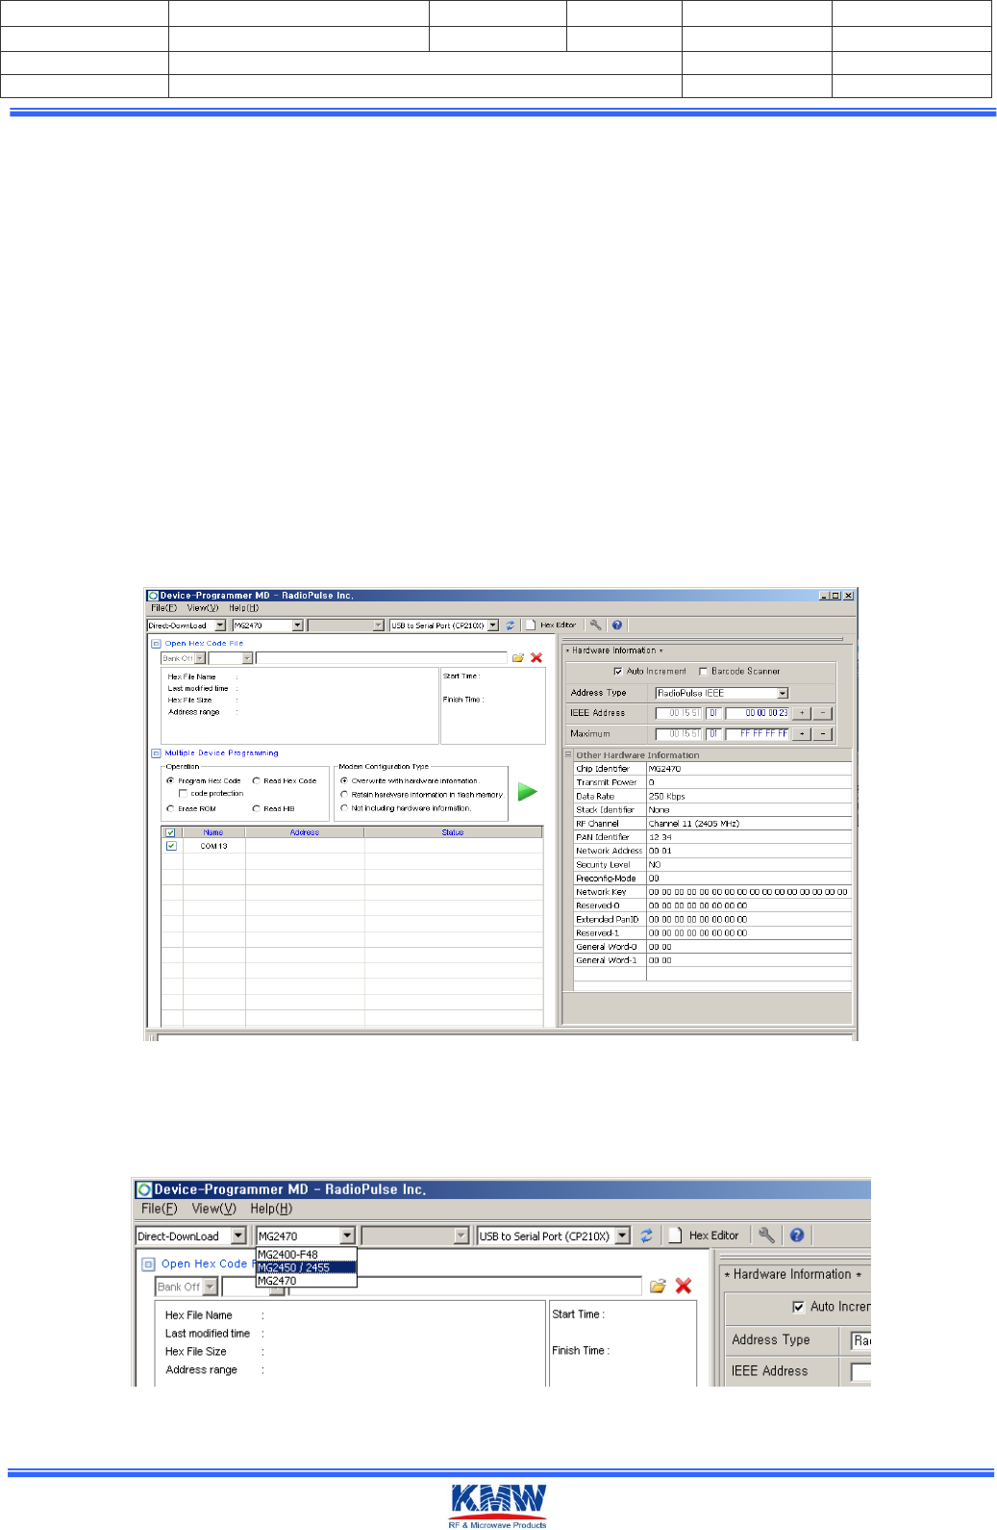
Task: Select Program Hex Code radio button
Action: 170,780
